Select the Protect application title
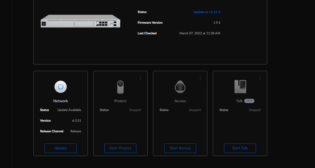 tap(120, 101)
